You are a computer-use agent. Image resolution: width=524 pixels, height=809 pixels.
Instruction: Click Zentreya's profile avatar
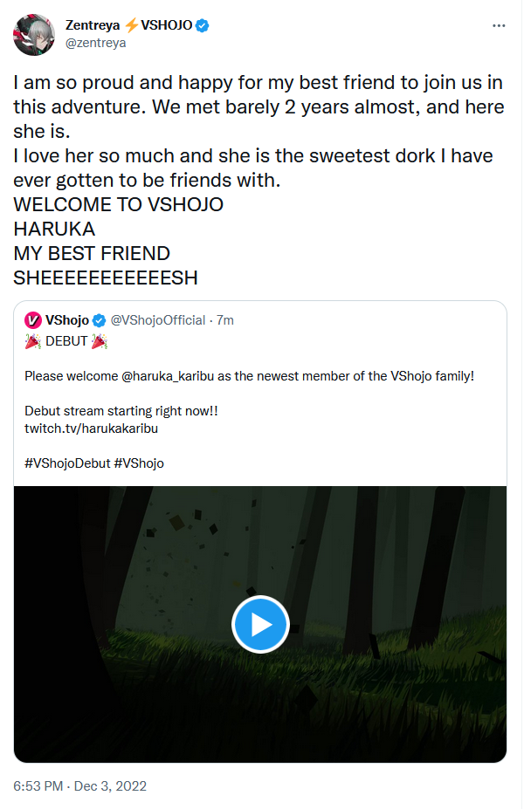(33, 33)
